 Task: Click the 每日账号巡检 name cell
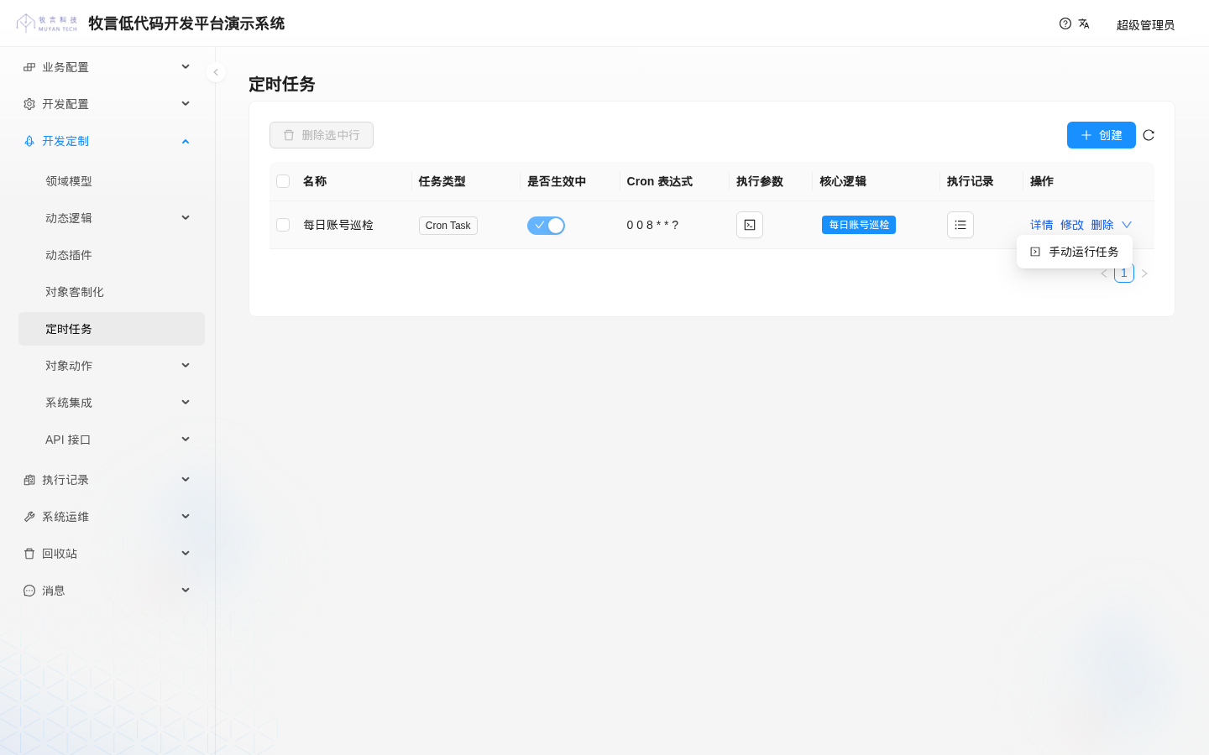point(338,225)
